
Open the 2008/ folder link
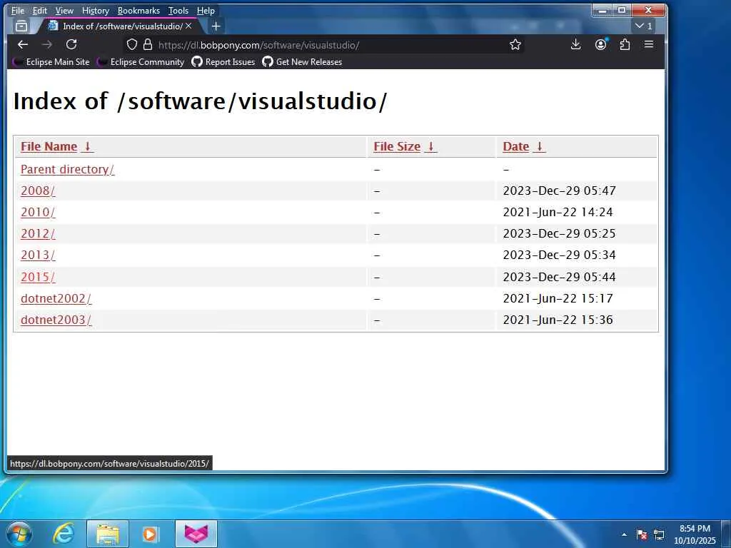[38, 191]
